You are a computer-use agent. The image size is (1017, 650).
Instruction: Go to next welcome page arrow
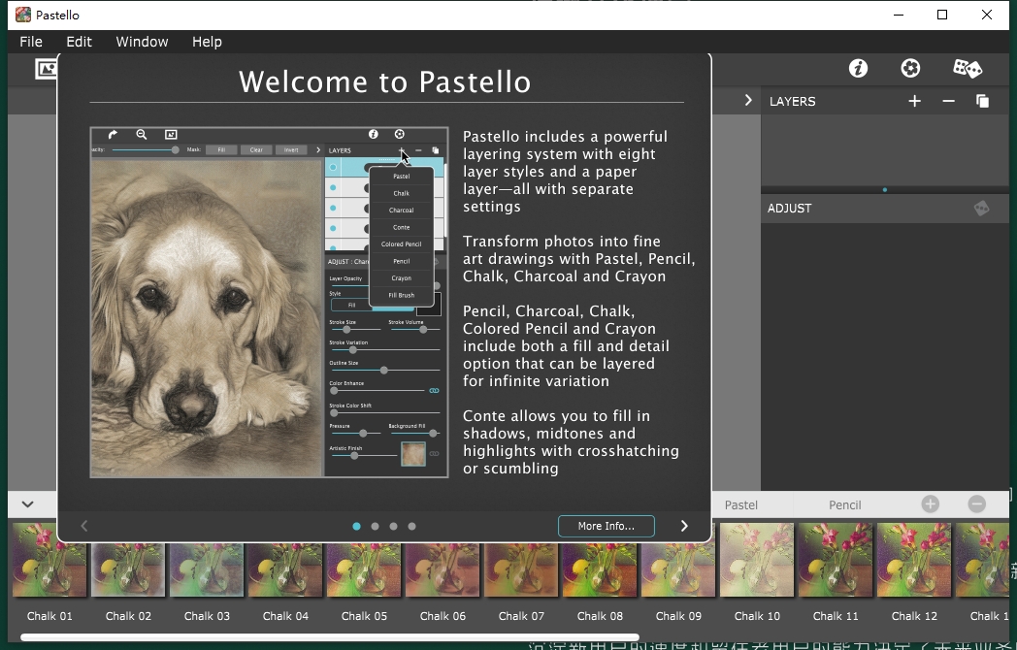coord(684,526)
